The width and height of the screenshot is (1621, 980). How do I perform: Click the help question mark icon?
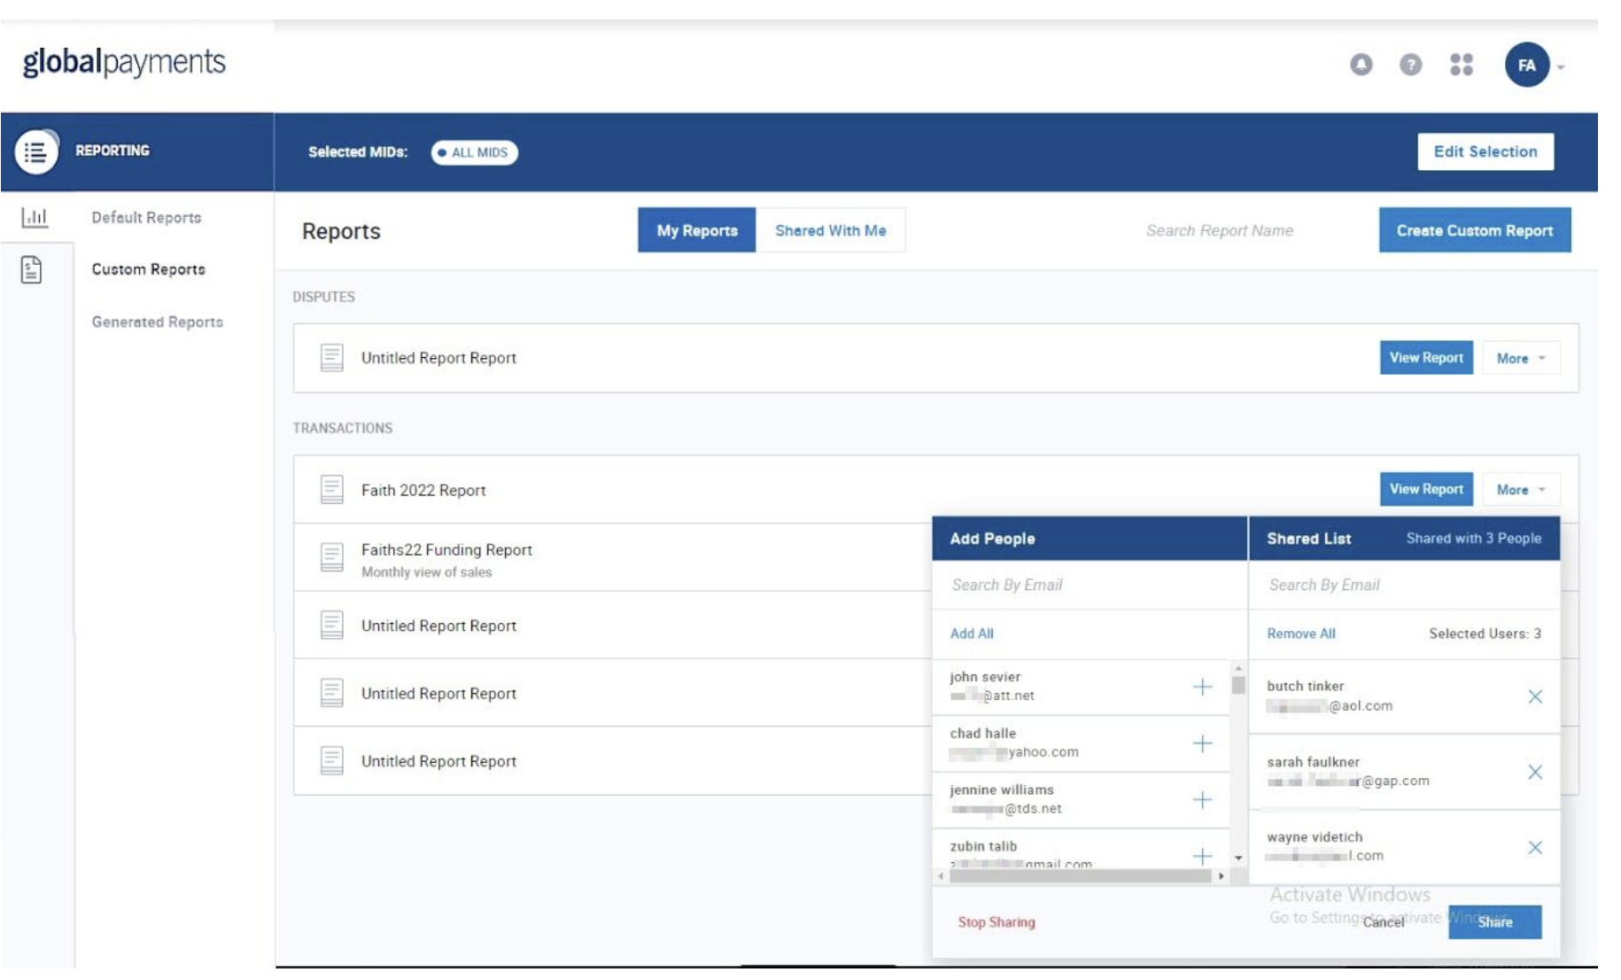(x=1410, y=65)
